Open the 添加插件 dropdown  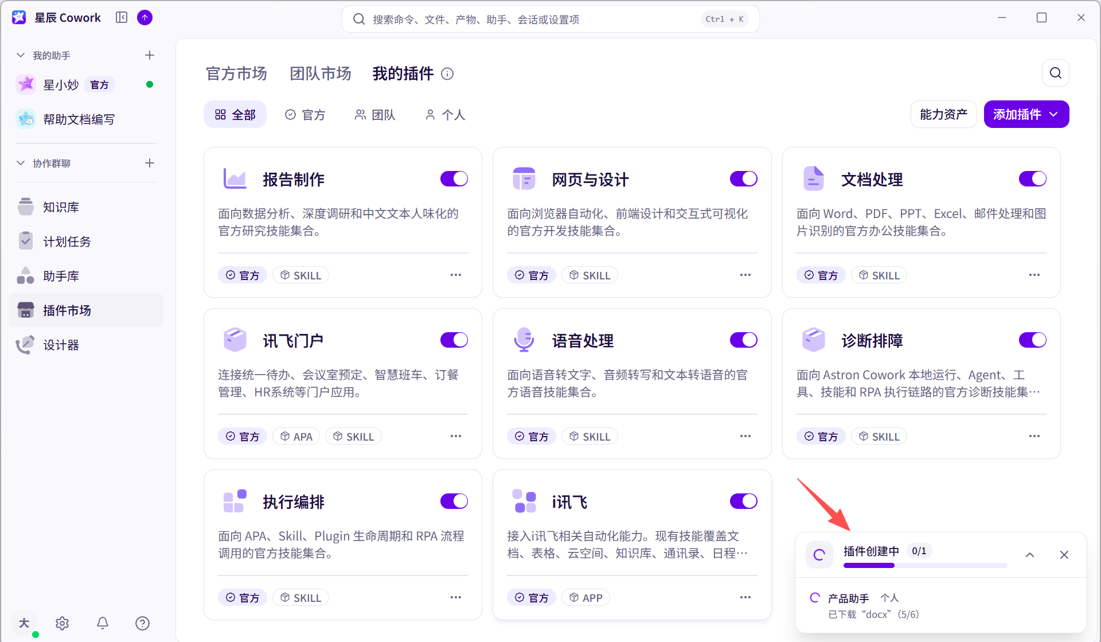[x=1026, y=114]
